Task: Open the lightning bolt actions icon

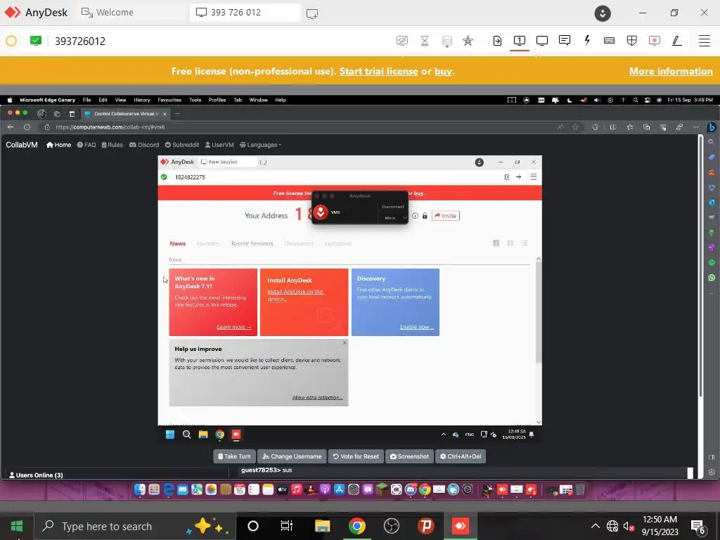Action: pyautogui.click(x=587, y=40)
